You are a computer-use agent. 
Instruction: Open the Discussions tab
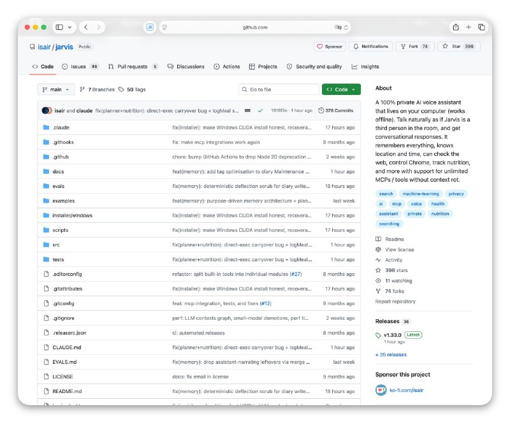pos(186,67)
